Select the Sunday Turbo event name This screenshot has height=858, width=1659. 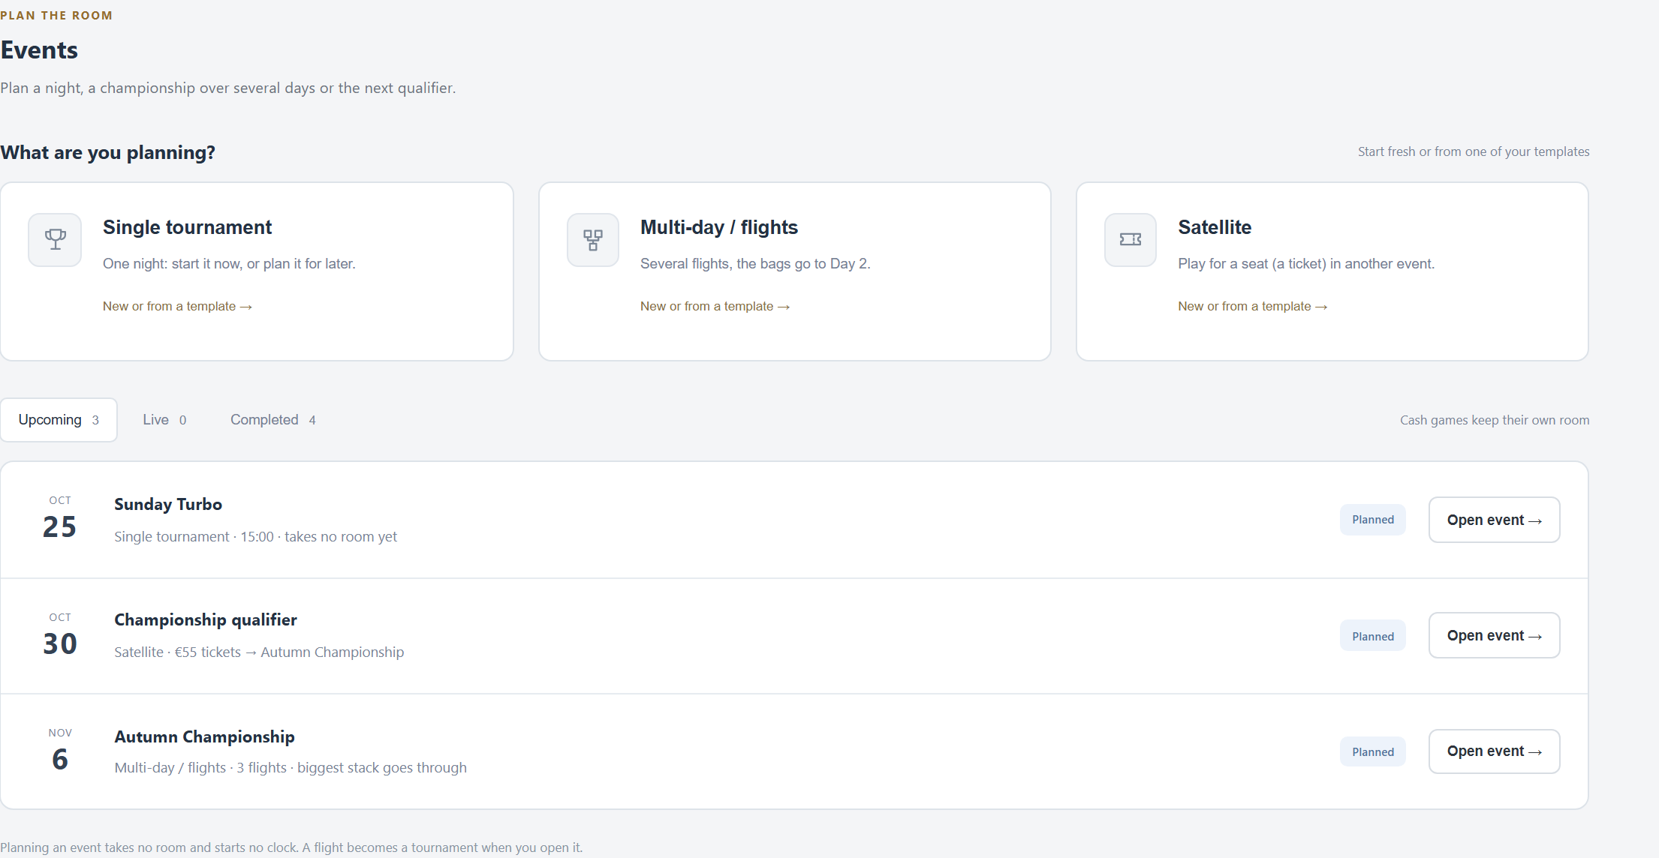click(168, 504)
